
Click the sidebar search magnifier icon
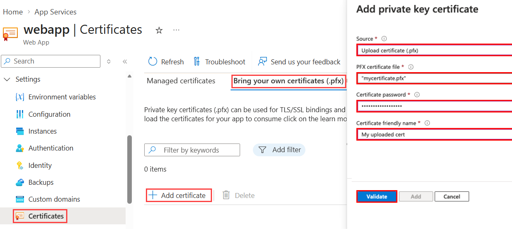point(7,61)
